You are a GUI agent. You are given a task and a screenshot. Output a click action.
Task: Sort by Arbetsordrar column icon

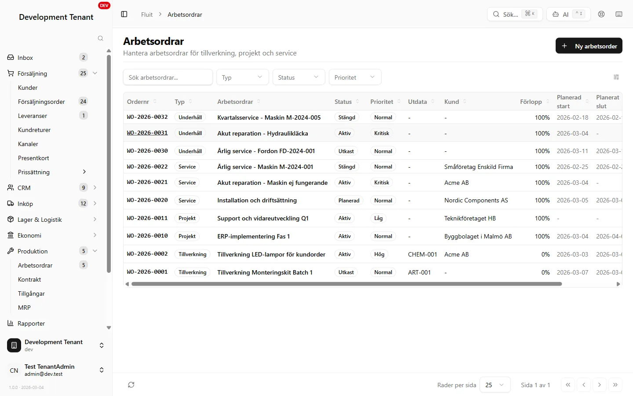(258, 101)
